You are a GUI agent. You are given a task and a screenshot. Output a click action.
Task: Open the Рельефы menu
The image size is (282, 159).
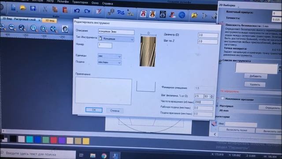pos(63,1)
